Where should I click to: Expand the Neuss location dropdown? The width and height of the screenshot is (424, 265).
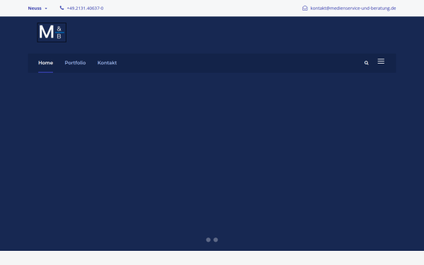tap(37, 8)
